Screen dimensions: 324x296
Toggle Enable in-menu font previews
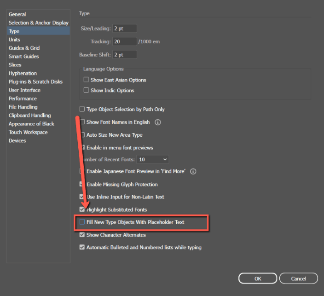(83, 147)
